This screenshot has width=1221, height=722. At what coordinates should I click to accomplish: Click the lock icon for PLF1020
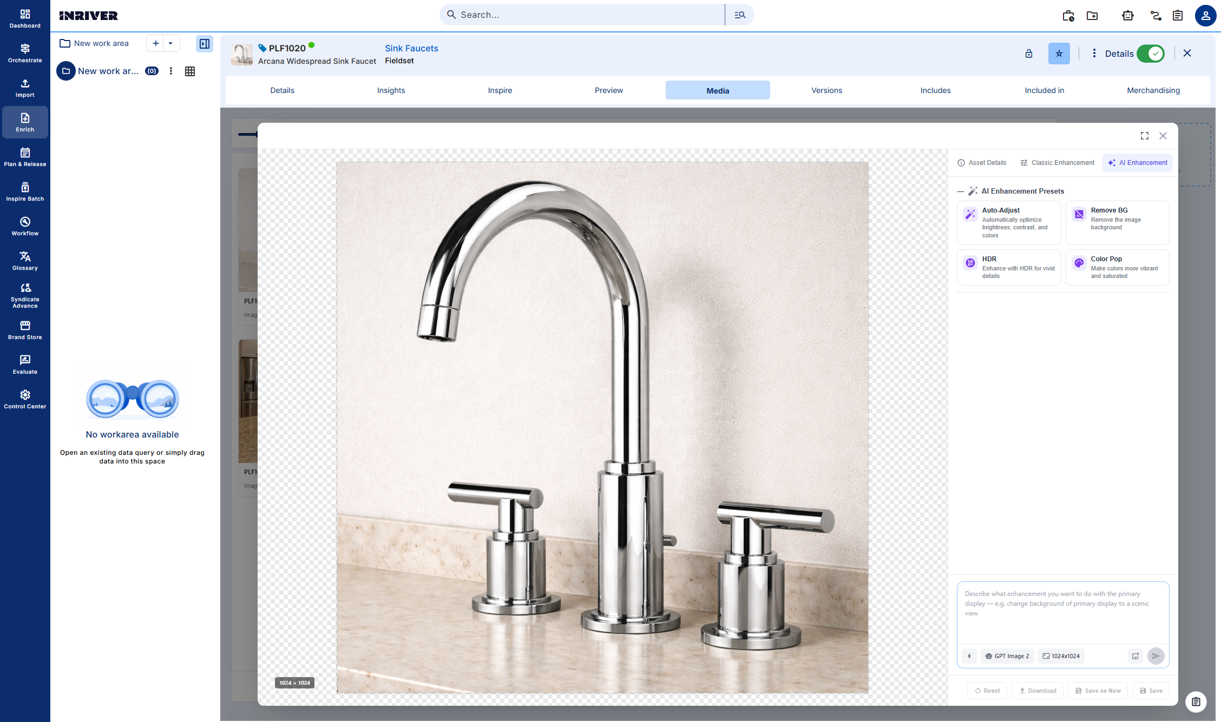click(1029, 54)
